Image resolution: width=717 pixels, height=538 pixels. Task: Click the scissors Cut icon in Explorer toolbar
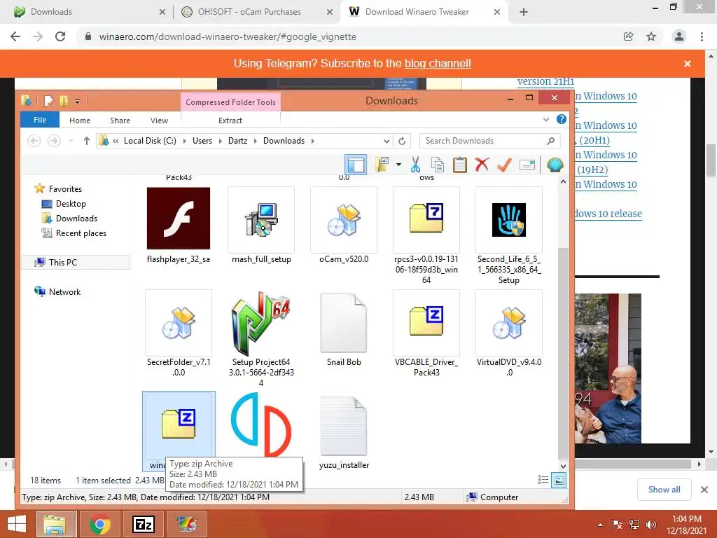(x=415, y=165)
